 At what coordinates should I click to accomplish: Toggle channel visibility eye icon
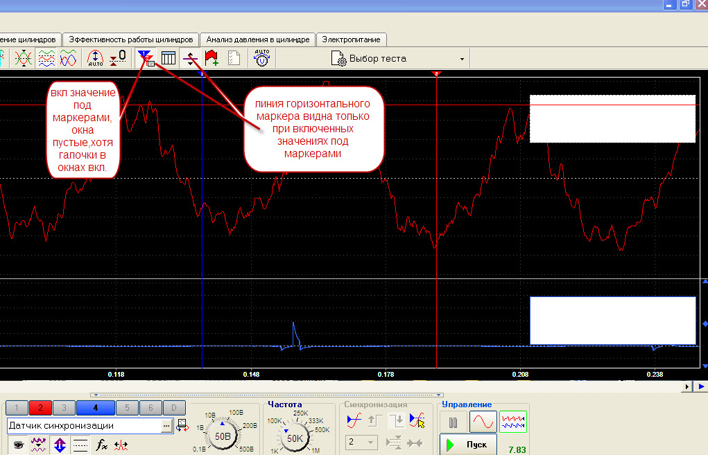(x=18, y=445)
